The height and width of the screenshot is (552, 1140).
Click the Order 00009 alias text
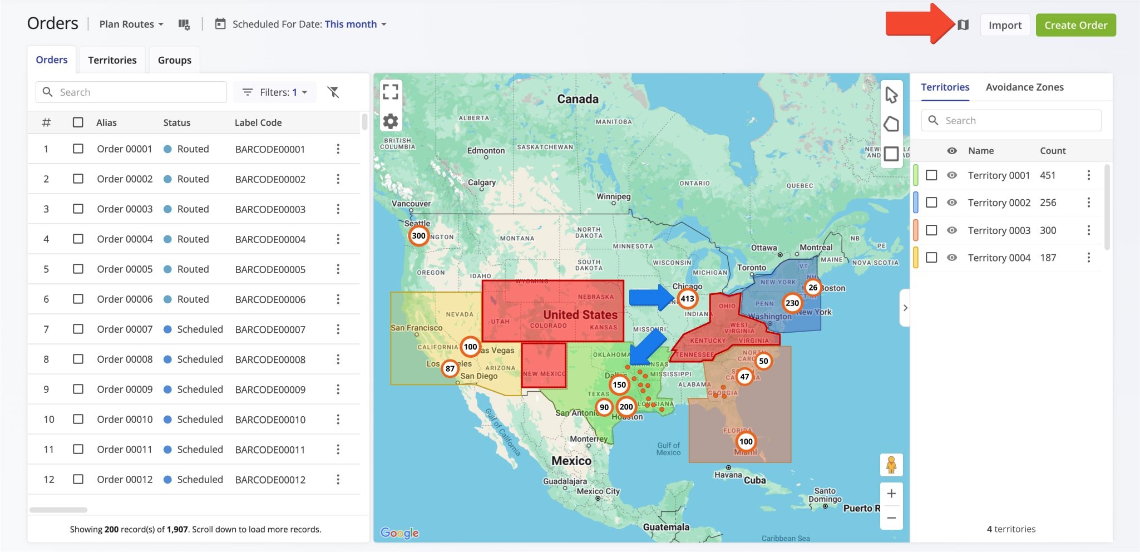[x=125, y=390]
